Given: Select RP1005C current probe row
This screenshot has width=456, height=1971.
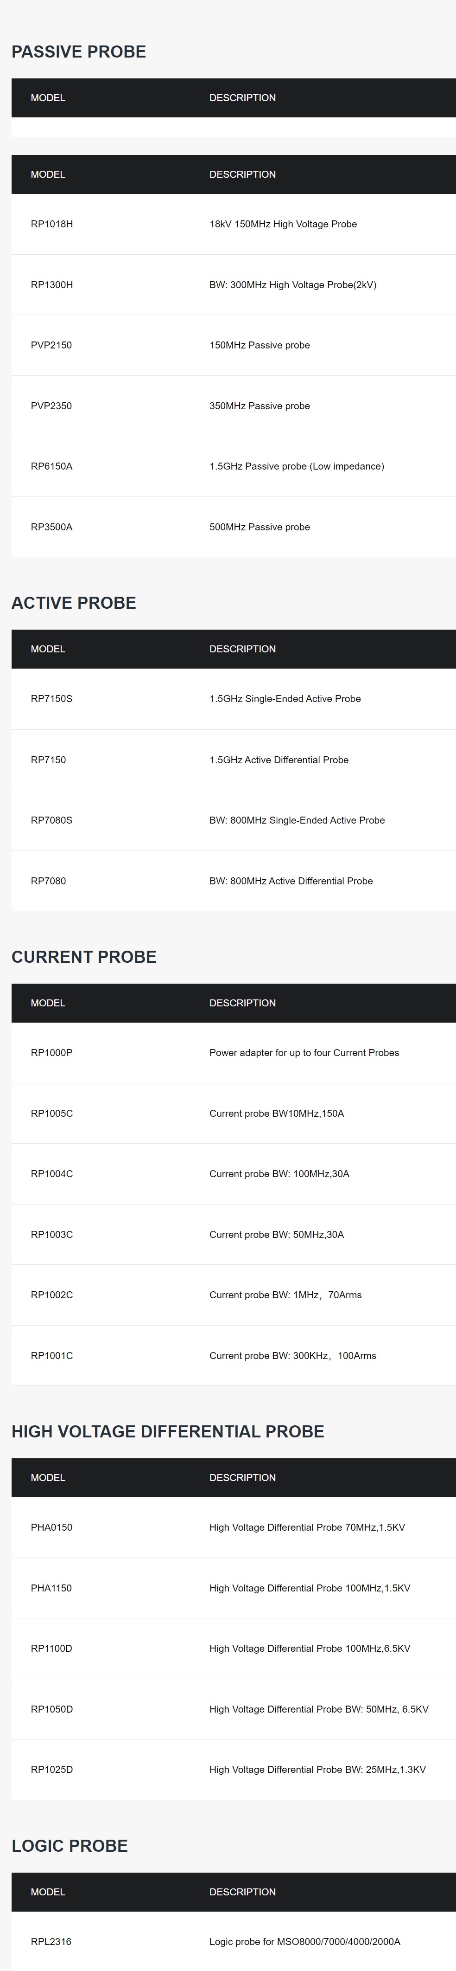Looking at the screenshot, I should pyautogui.click(x=234, y=1113).
